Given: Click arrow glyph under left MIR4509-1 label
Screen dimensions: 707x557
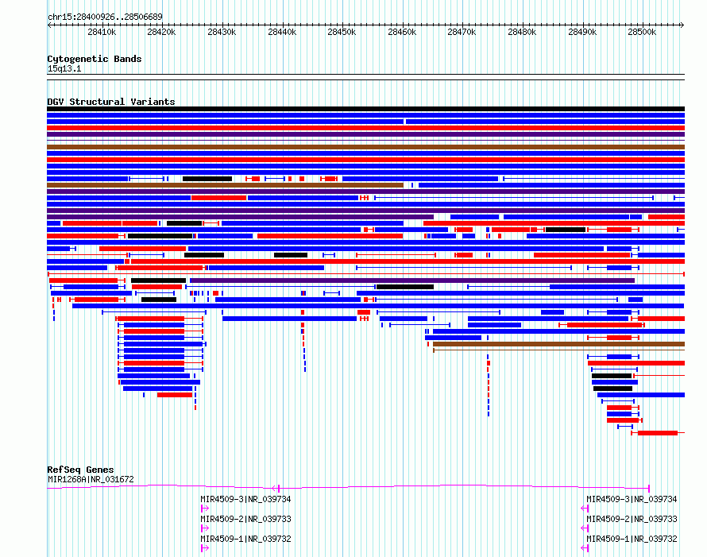Looking at the screenshot, I should point(205,548).
